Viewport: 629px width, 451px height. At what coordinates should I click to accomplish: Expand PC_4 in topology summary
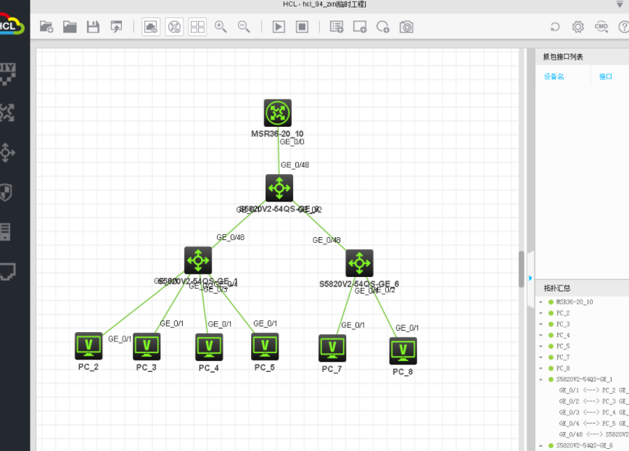point(540,335)
